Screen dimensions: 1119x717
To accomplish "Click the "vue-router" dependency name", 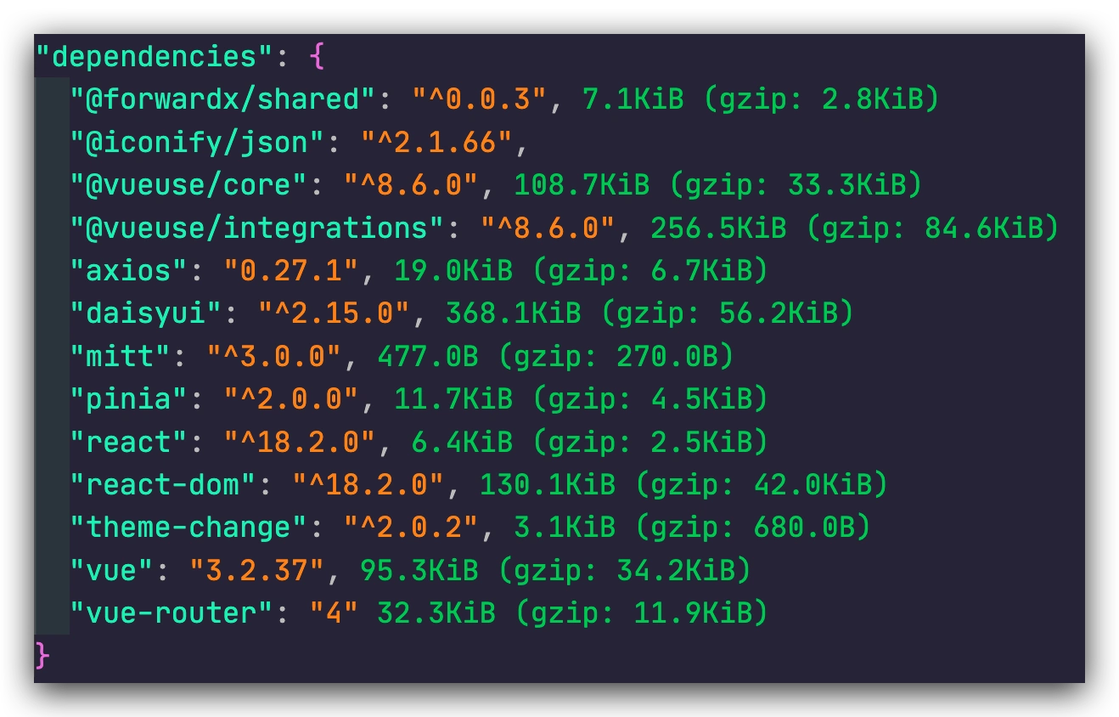I will tap(172, 613).
